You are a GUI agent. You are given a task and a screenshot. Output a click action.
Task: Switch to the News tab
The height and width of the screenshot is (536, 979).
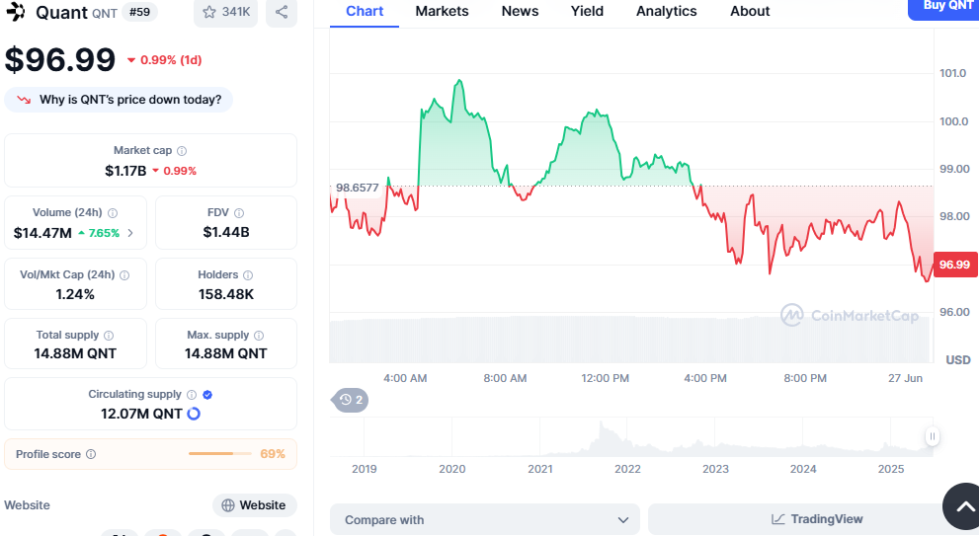click(520, 11)
